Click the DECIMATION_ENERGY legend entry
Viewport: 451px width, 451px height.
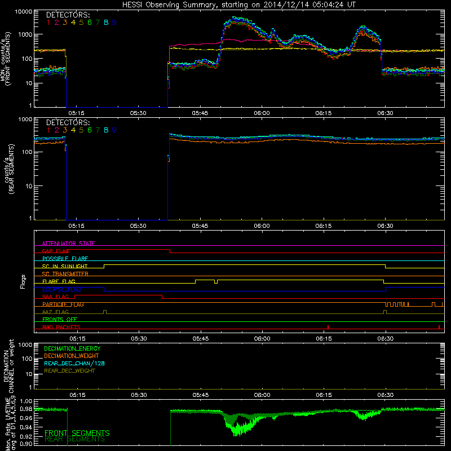72,348
